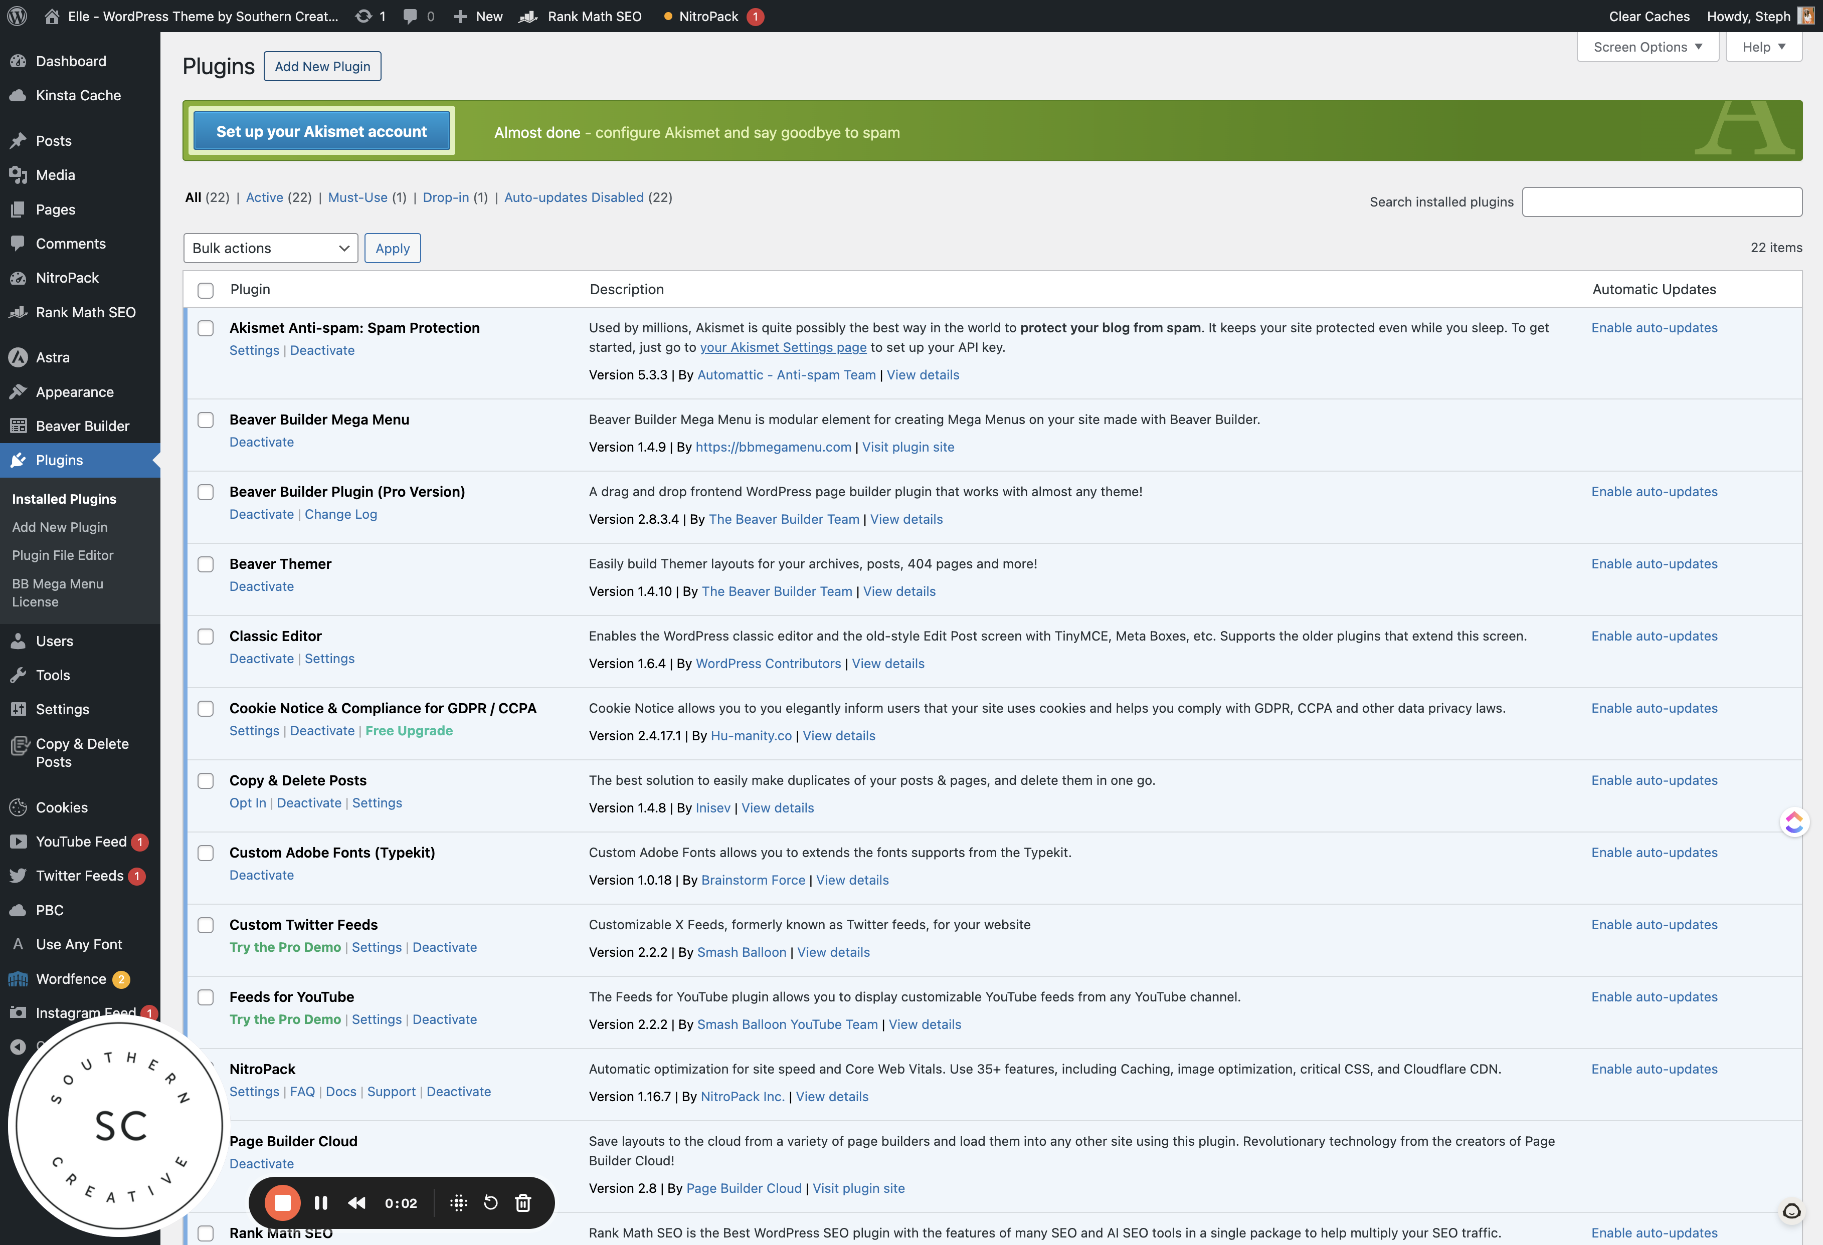
Task: Filter plugins by Must-Use
Action: click(357, 197)
